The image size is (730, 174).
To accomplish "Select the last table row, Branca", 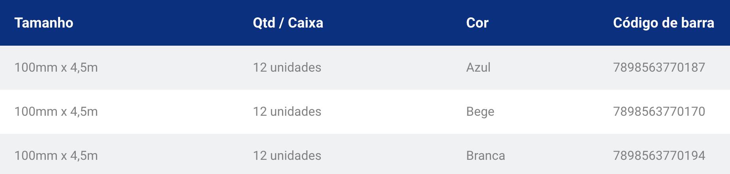I will [365, 154].
